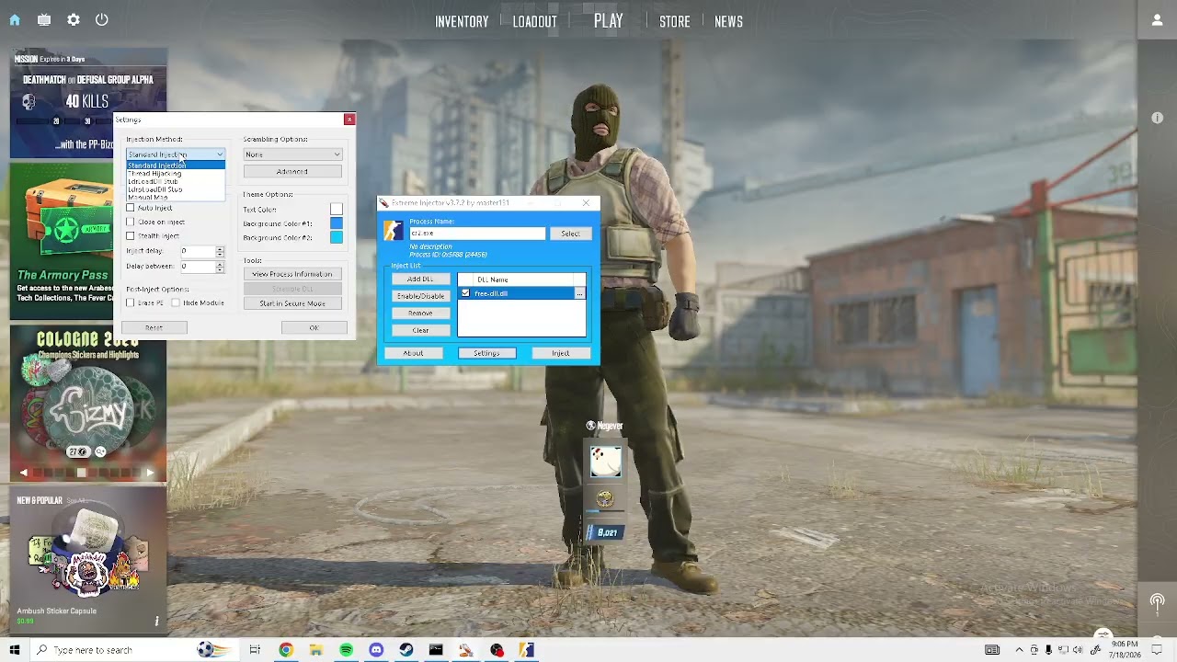Click the Enable/Disable button

(x=420, y=296)
